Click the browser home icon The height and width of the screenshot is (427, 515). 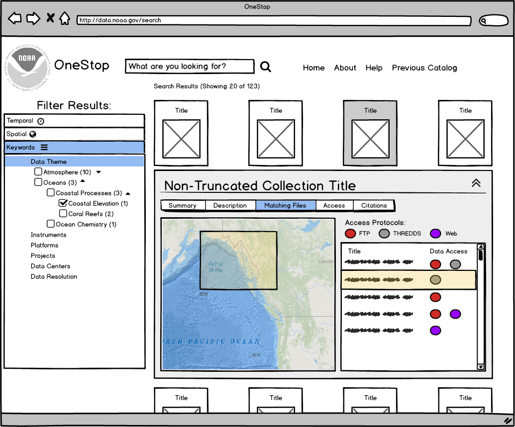tap(65, 18)
